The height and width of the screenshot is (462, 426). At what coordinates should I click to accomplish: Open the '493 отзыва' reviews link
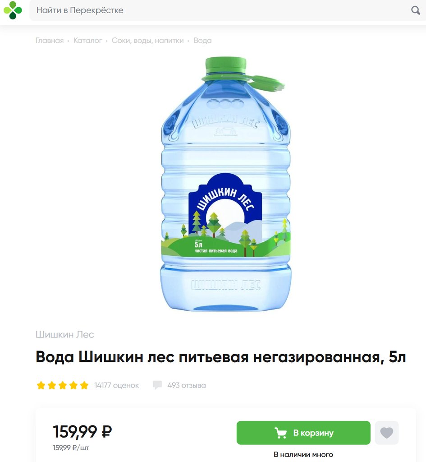[187, 385]
